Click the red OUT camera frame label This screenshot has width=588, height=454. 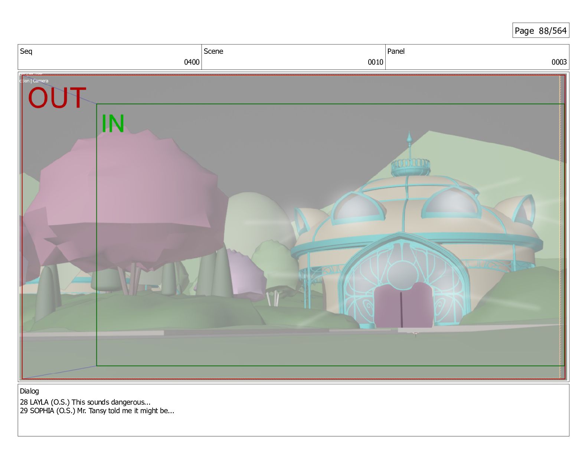click(57, 98)
